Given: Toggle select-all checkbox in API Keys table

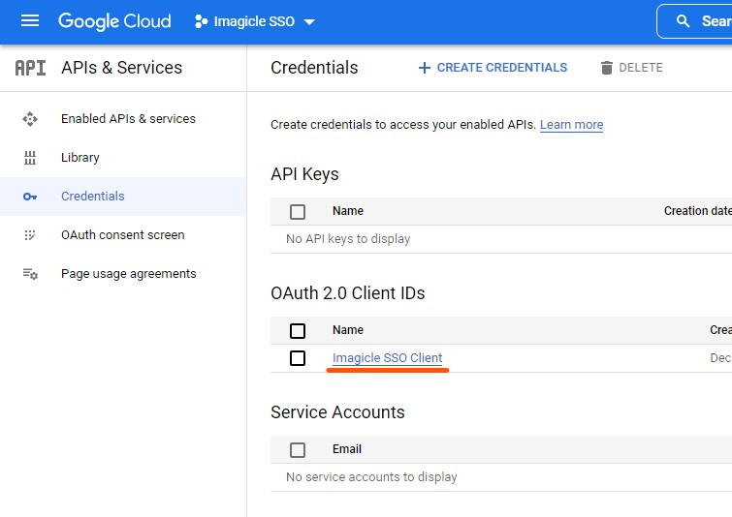Looking at the screenshot, I should tap(298, 211).
